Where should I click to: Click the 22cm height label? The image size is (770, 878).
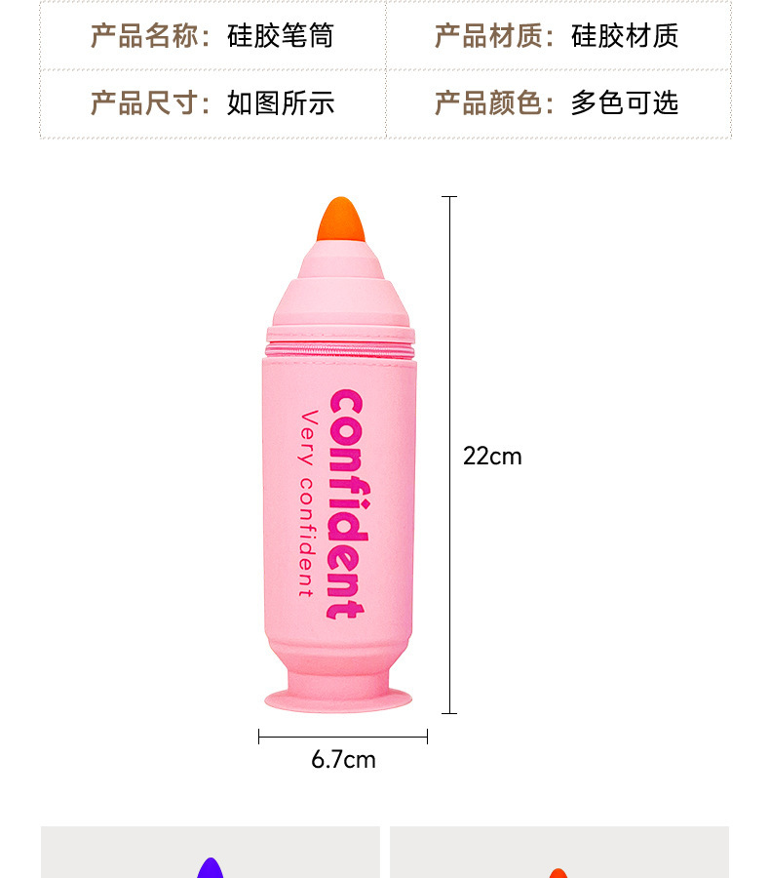point(492,457)
